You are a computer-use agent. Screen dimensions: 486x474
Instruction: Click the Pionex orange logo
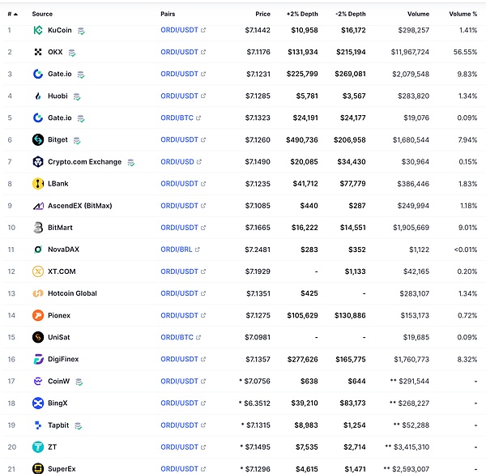pos(38,315)
